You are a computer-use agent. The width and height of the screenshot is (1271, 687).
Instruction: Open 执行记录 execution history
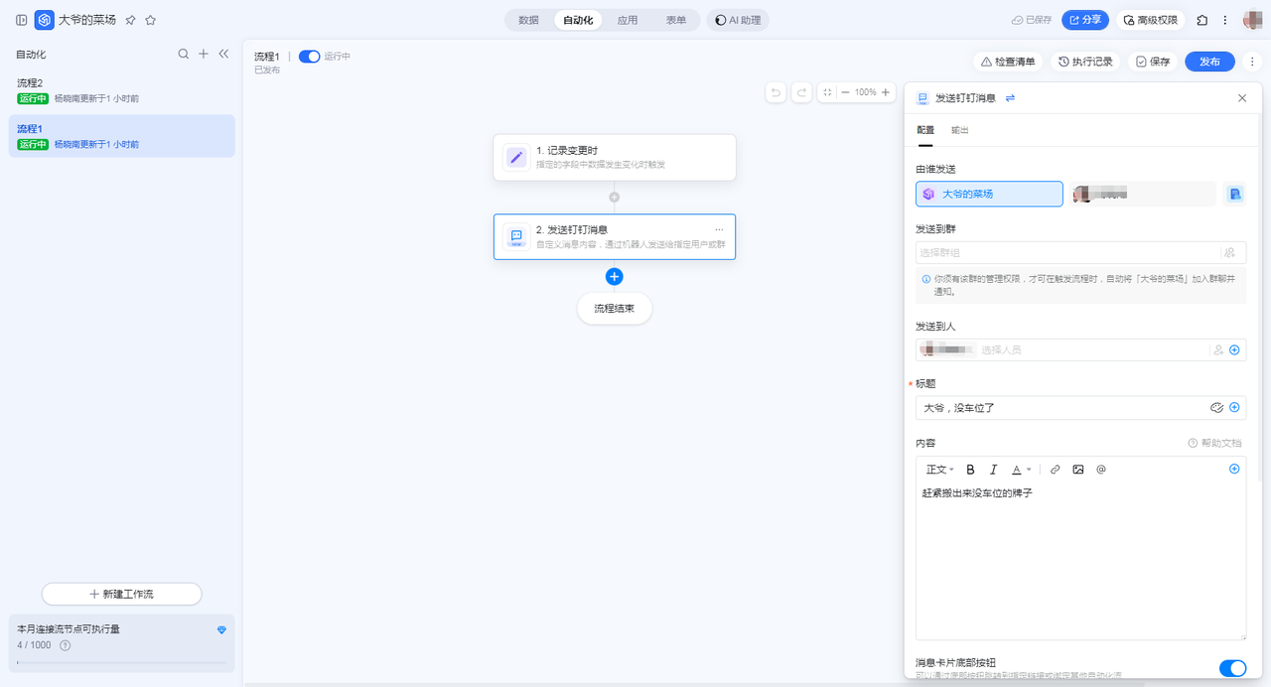1084,62
